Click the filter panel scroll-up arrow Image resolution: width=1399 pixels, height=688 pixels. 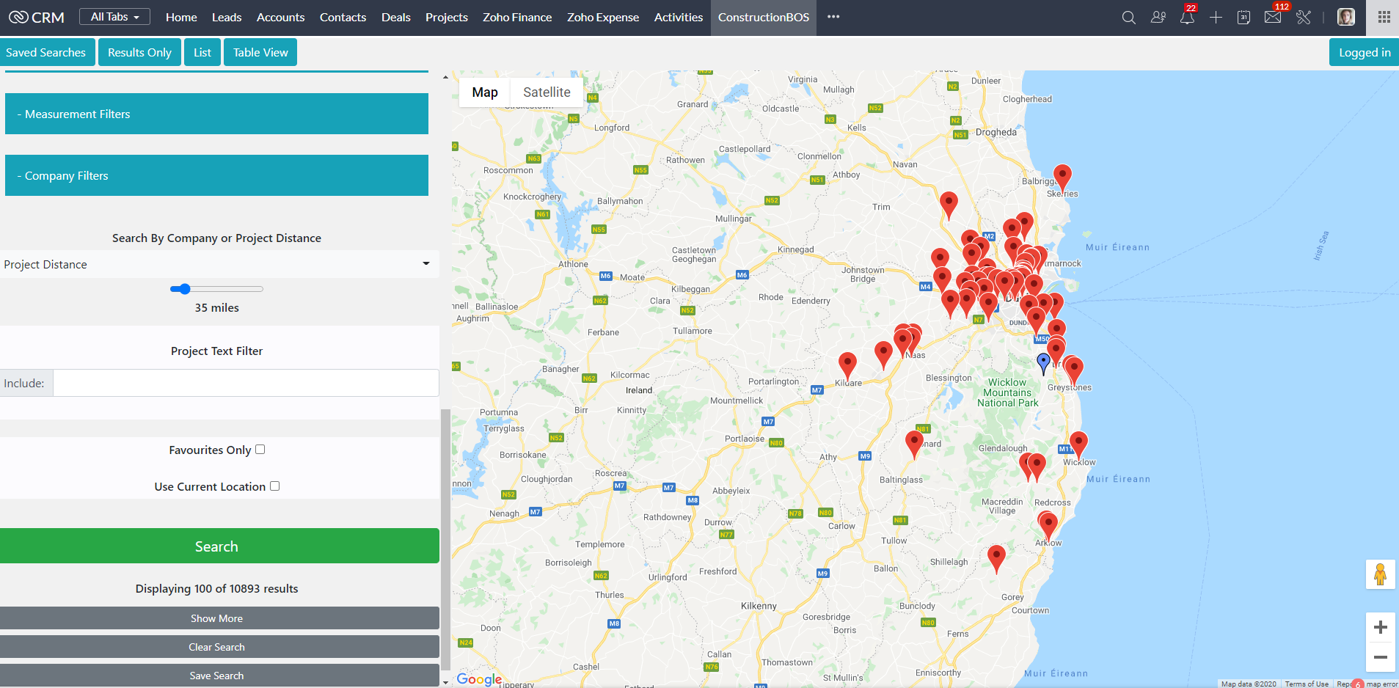[445, 76]
